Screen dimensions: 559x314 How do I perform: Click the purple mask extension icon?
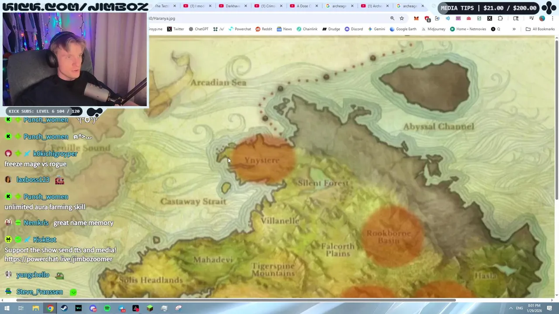coord(458,18)
